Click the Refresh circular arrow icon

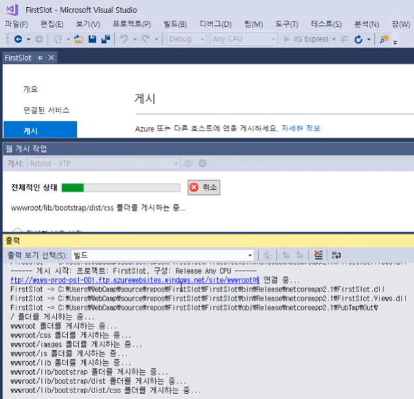pyautogui.click(x=359, y=39)
